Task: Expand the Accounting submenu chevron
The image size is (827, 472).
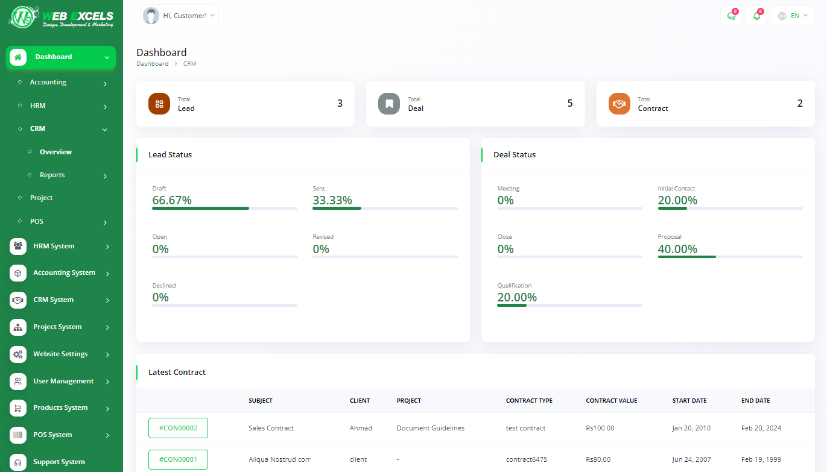Action: pos(105,83)
